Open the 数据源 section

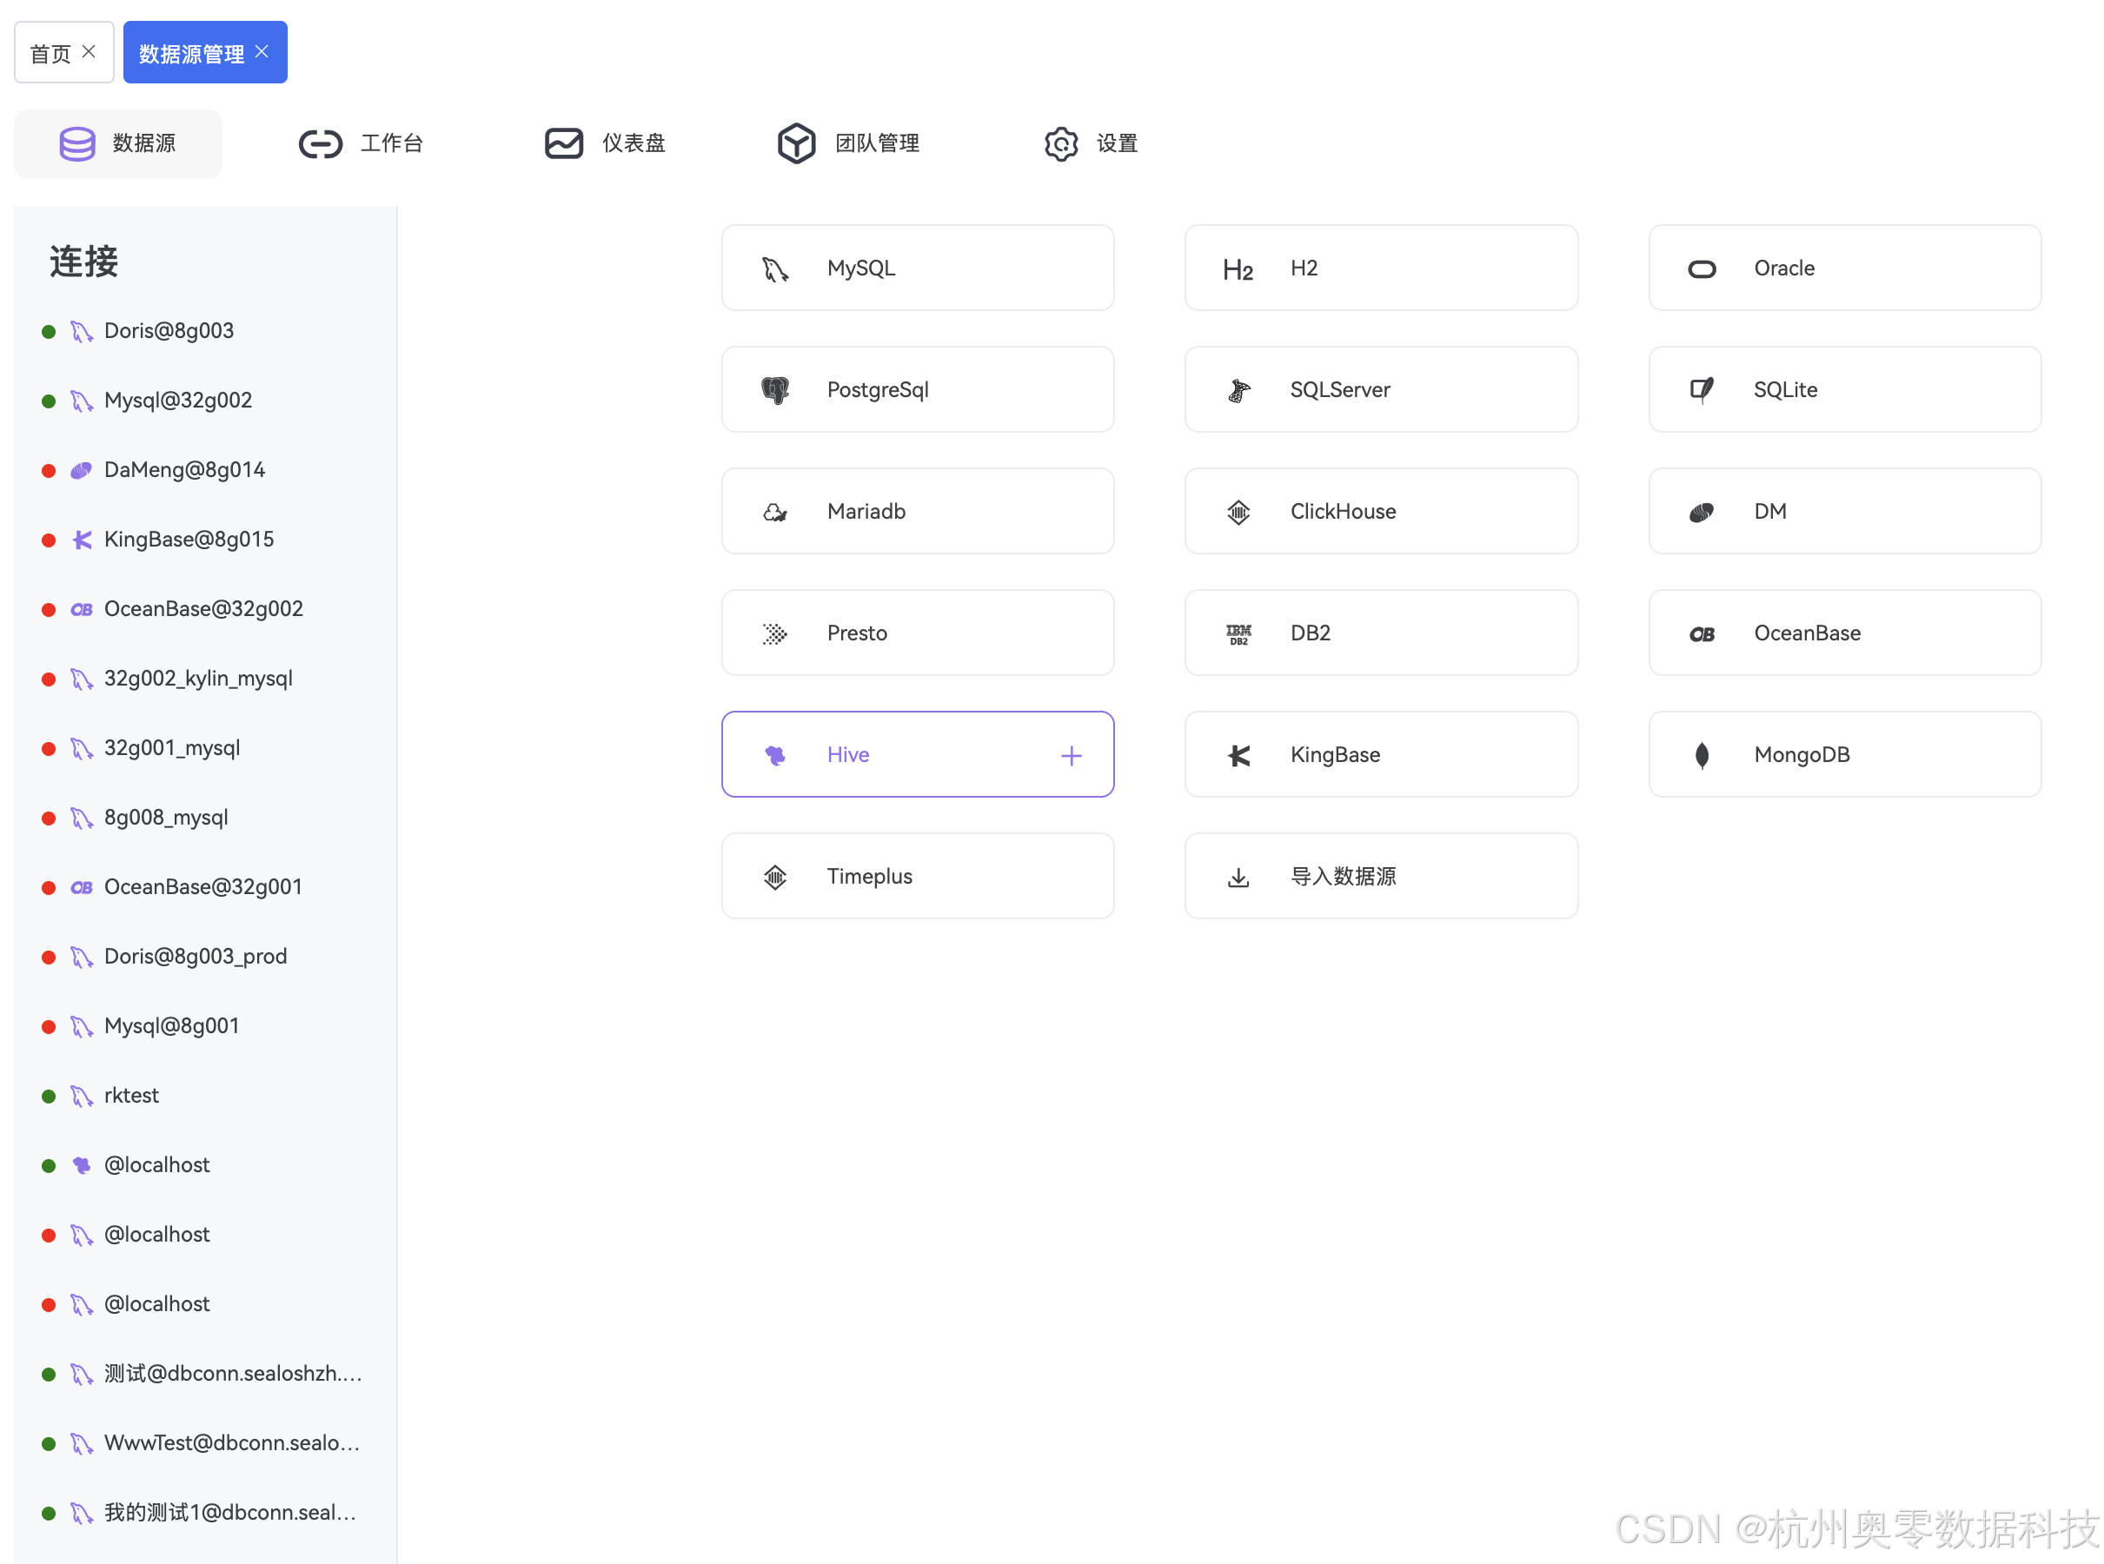click(x=118, y=144)
